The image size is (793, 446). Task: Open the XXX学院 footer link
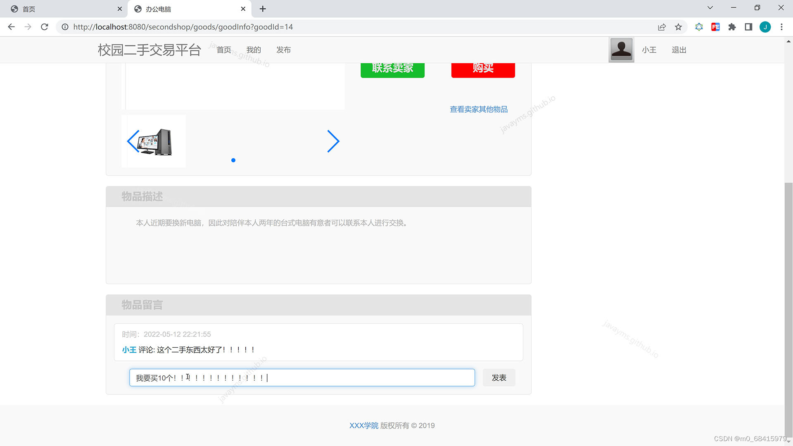tap(364, 425)
